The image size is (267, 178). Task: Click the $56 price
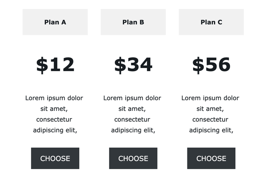pyautogui.click(x=211, y=65)
